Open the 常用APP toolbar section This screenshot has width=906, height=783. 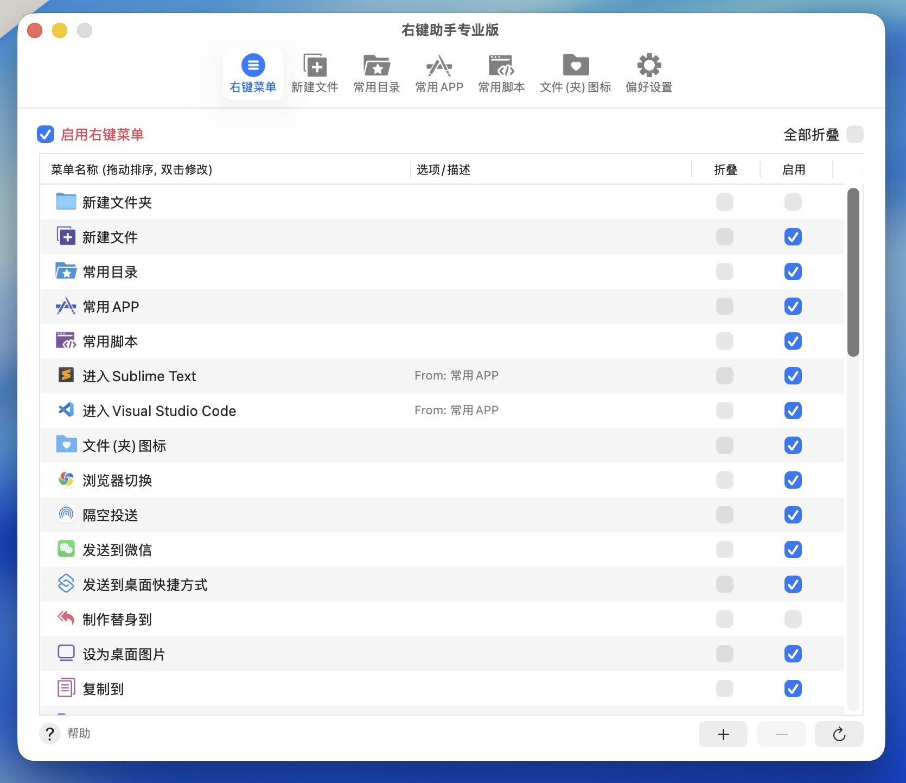439,74
